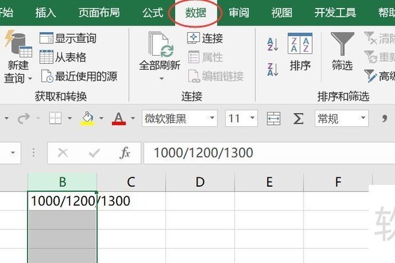The image size is (395, 263).
Task: Click the Clear filter icon
Action: (x=371, y=38)
